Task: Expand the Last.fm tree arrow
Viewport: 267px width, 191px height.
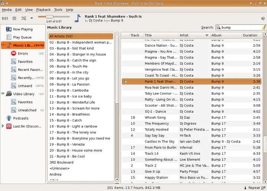Action: click(3, 126)
